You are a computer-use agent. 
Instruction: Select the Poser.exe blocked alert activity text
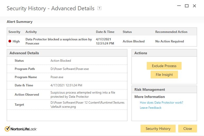pos(59,41)
